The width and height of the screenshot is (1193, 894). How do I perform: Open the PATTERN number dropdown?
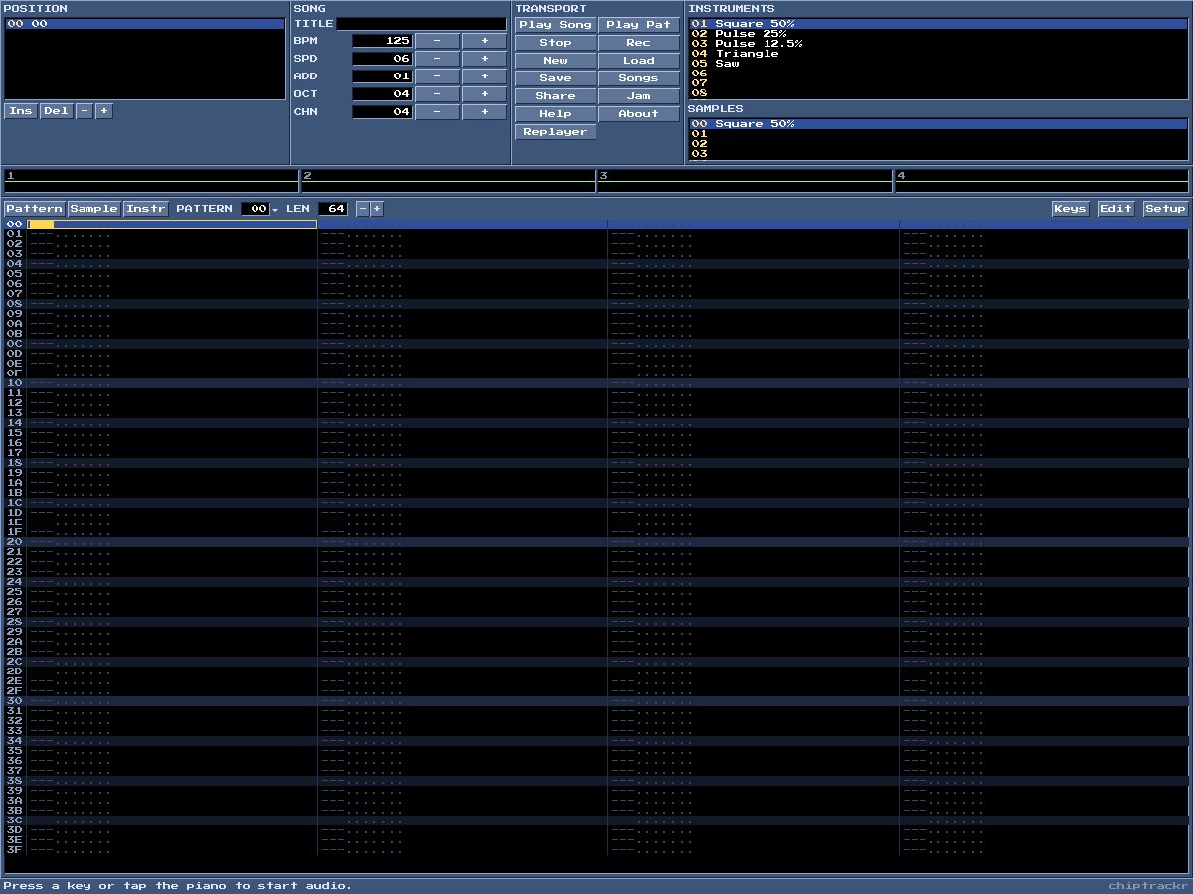coord(260,209)
